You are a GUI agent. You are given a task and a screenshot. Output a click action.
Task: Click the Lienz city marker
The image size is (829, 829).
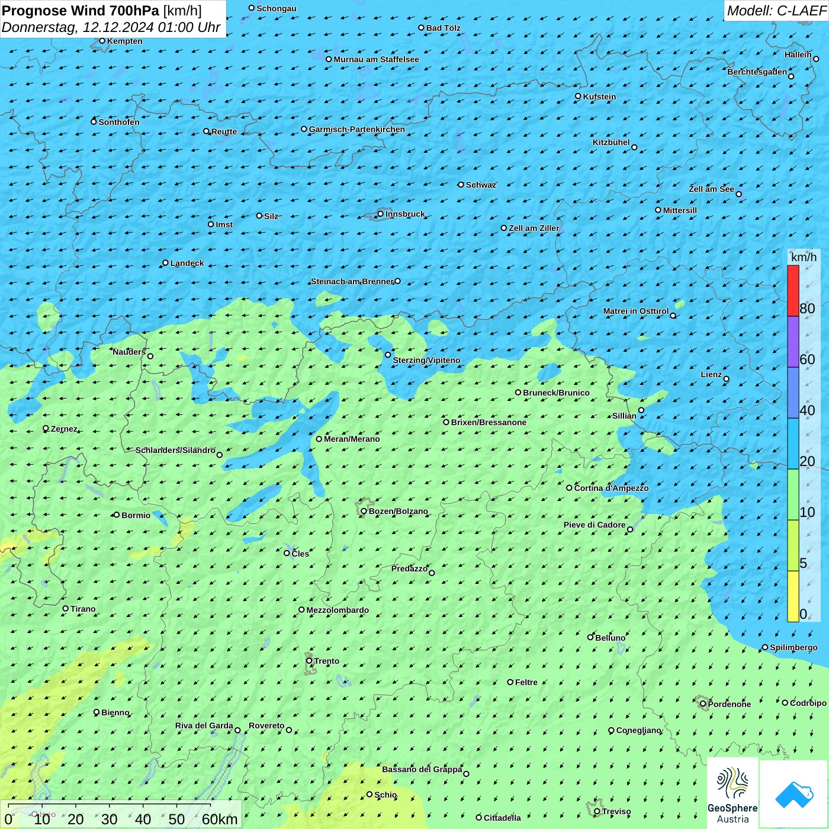pos(727,379)
